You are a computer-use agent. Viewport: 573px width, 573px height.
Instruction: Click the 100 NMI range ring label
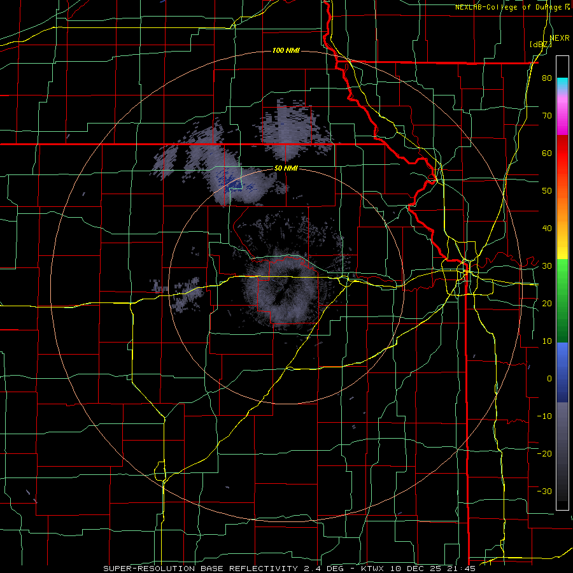(286, 50)
